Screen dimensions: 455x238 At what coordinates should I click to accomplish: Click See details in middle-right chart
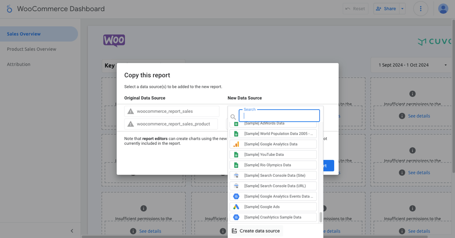point(419,172)
